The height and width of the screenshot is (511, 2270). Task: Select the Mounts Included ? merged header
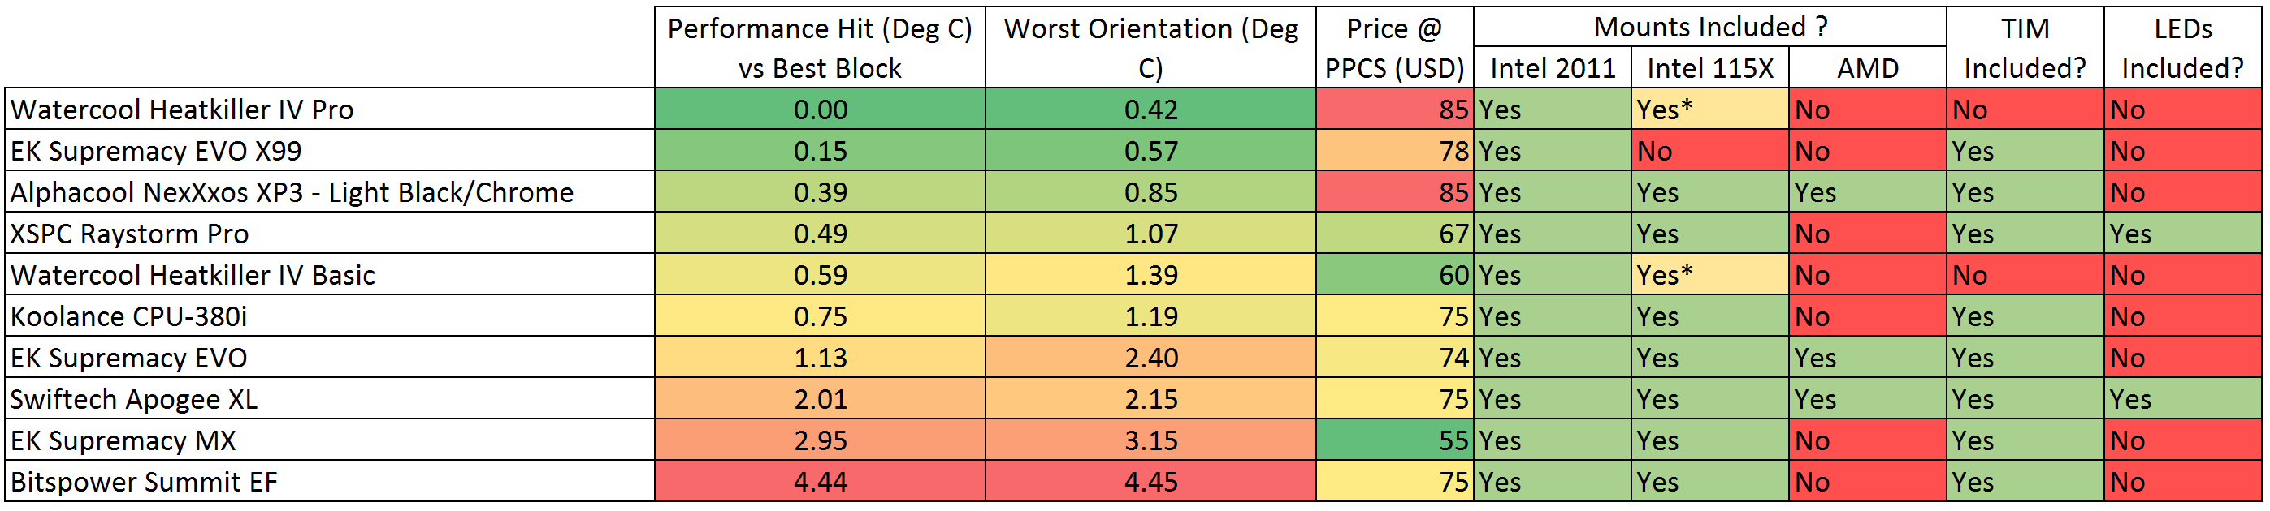click(1710, 27)
